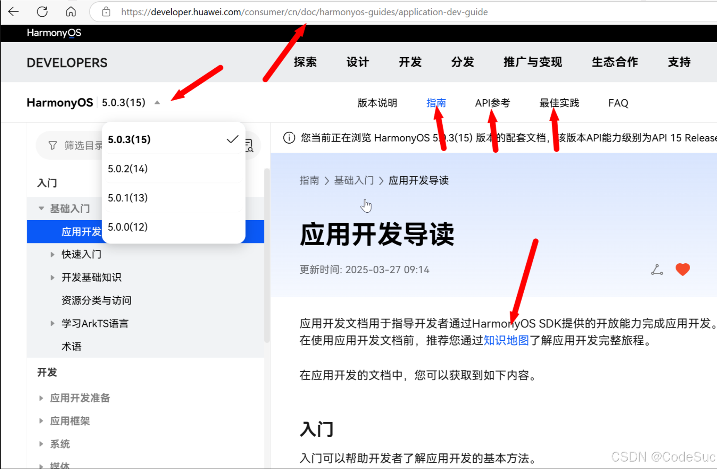Image resolution: width=717 pixels, height=469 pixels.
Task: Click the funnel filter icon beside 筛选目录
Action: click(52, 145)
